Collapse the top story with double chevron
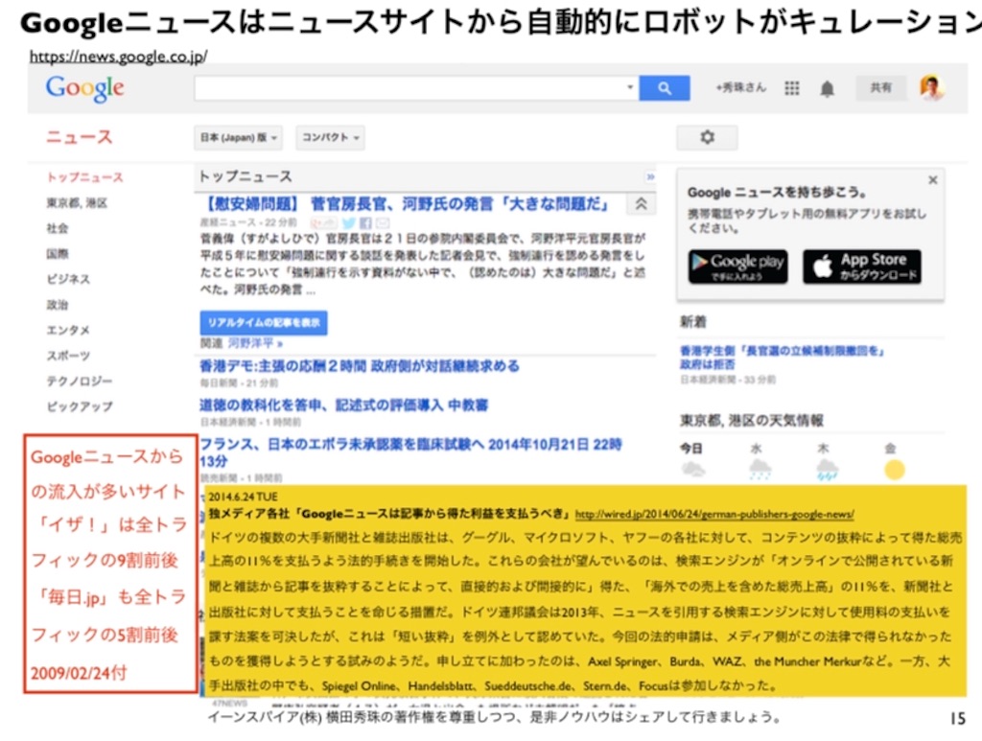This screenshot has height=741, width=982. 642,204
